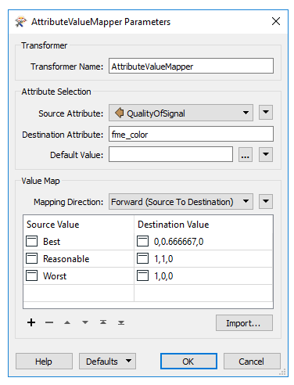Confirm parameters with OK
Viewport: 294px width, 385px height.
pyautogui.click(x=188, y=362)
